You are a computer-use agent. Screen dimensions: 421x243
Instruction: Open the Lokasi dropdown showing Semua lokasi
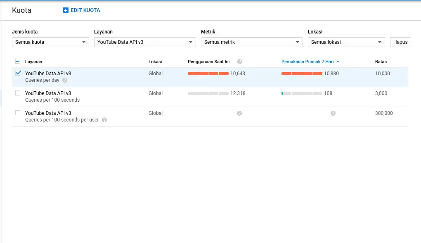(x=346, y=42)
